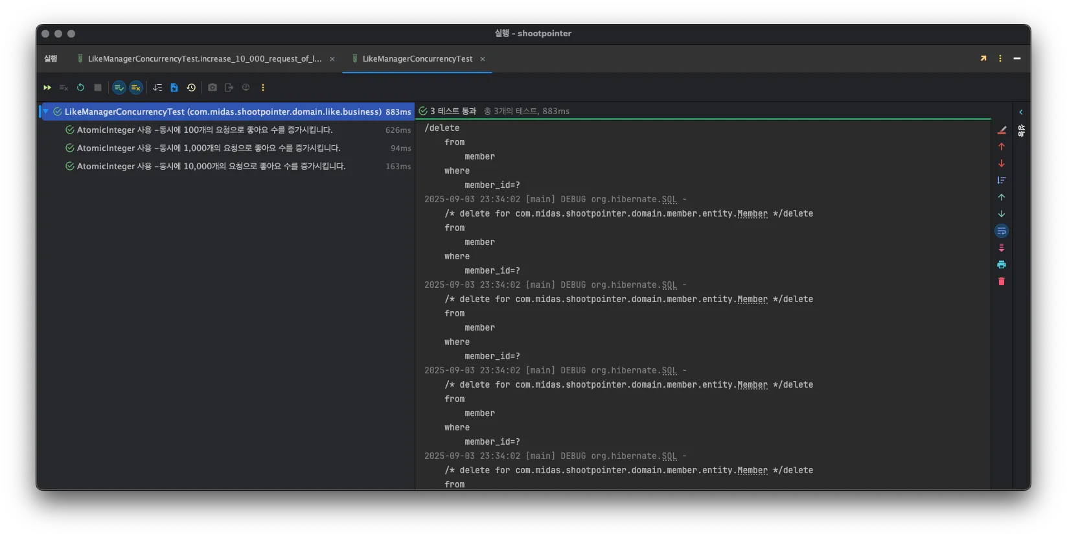Collapse the LikeManagerConcurrencyTest tree node
The width and height of the screenshot is (1067, 538).
point(46,111)
